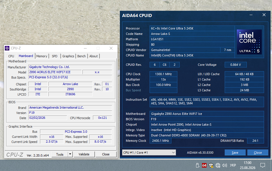The height and width of the screenshot is (171, 272).
Task: Minimize the AIDA64 CPUID window
Action: click(x=251, y=15)
